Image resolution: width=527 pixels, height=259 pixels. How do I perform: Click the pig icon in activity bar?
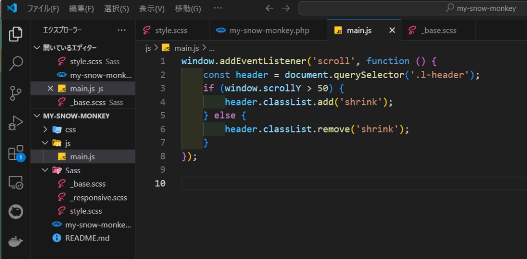tap(15, 212)
